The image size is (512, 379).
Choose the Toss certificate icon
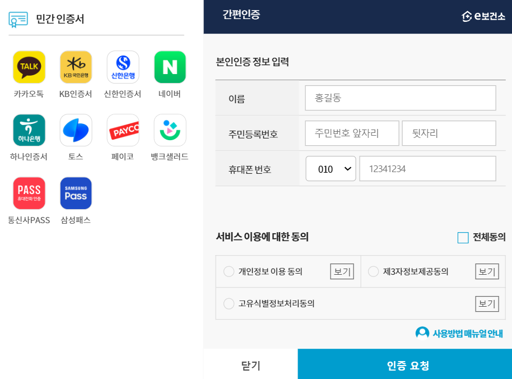(76, 130)
